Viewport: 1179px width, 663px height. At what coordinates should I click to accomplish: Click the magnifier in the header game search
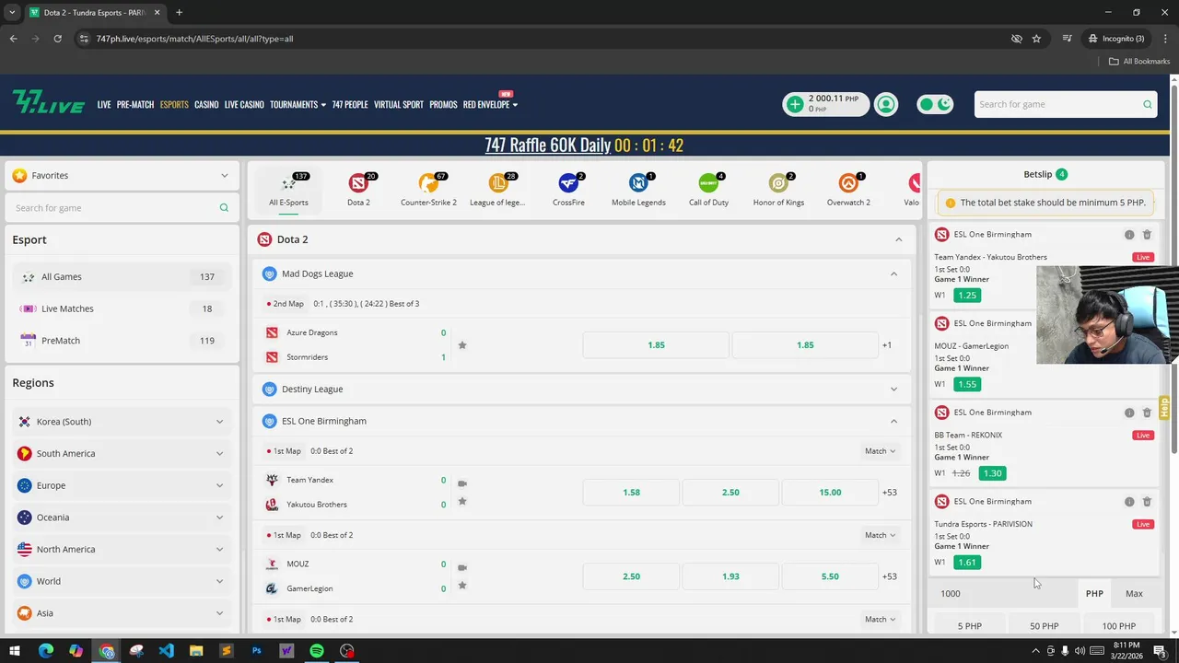1147,104
